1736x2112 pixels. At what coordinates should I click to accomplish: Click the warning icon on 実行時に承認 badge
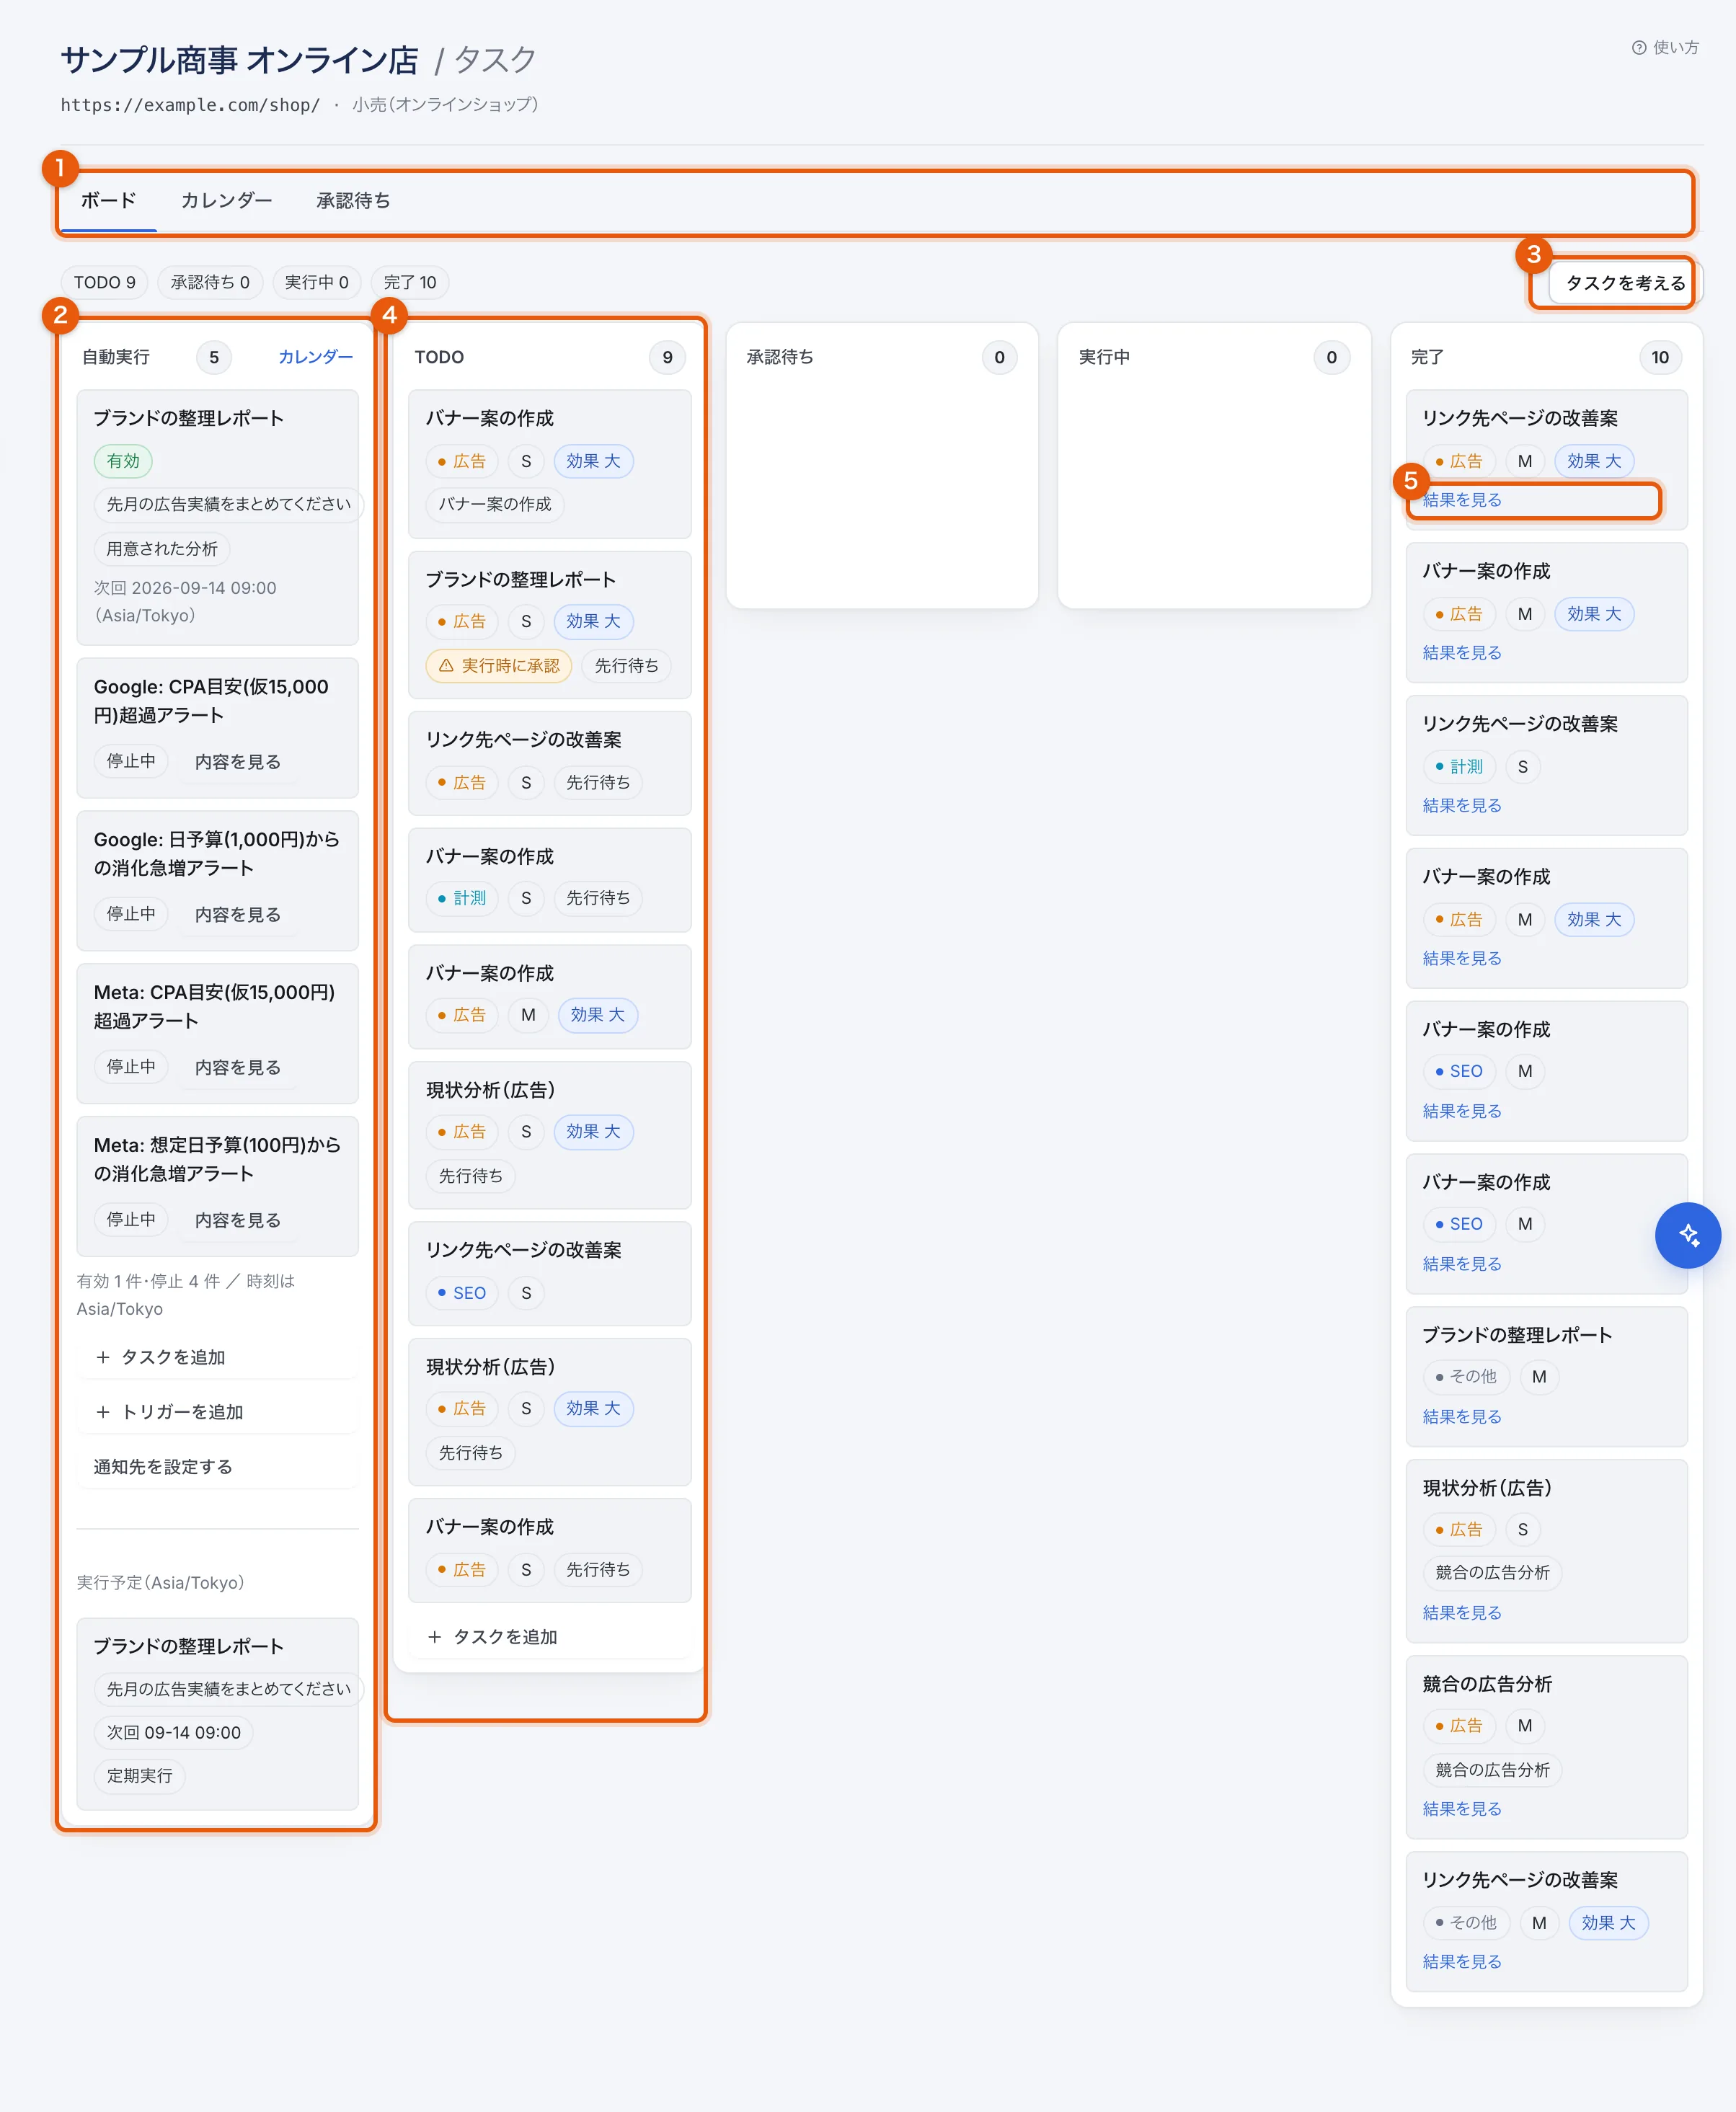point(446,666)
